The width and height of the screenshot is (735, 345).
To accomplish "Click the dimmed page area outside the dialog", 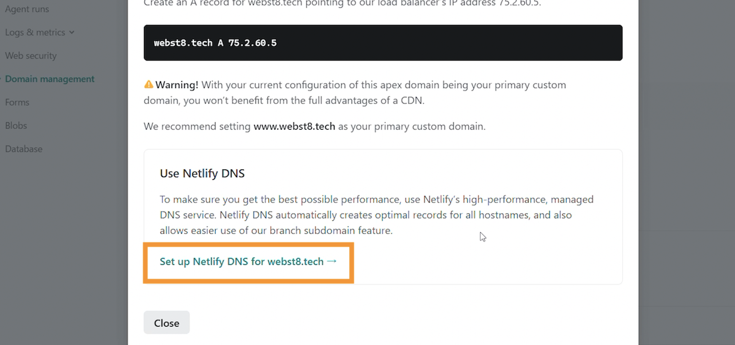I will (x=686, y=184).
